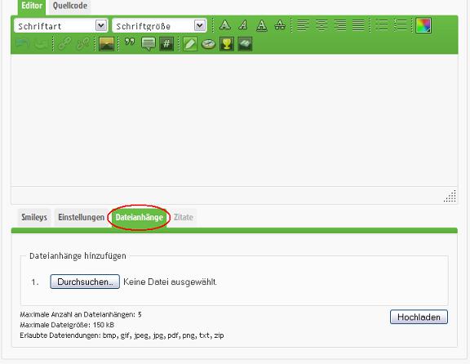Select the Dateianhänge tab

tap(139, 217)
